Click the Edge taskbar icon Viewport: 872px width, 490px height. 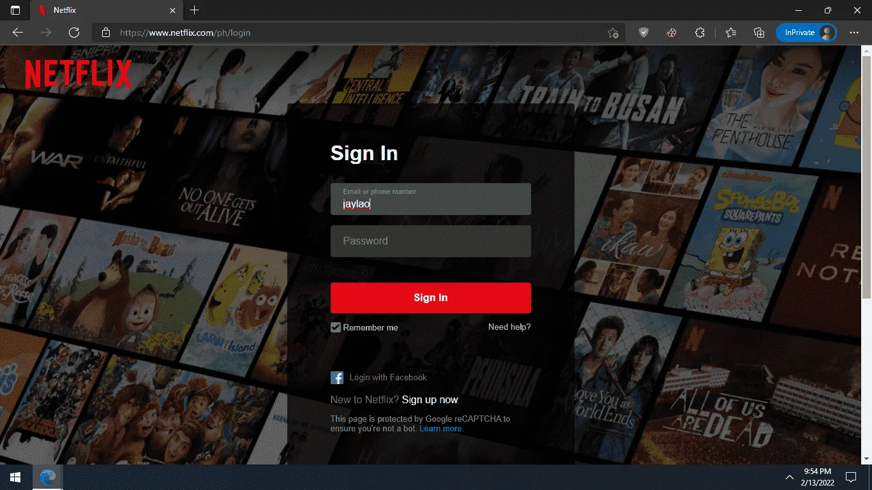tap(47, 477)
